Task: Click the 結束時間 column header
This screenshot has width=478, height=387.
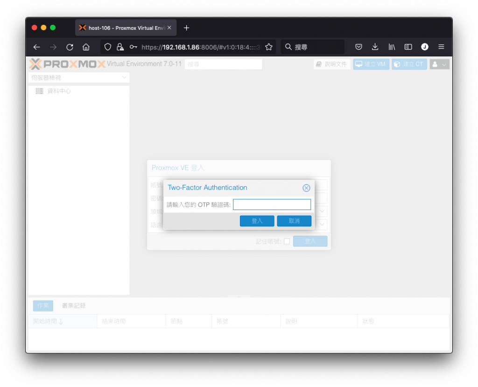Action: (131, 322)
